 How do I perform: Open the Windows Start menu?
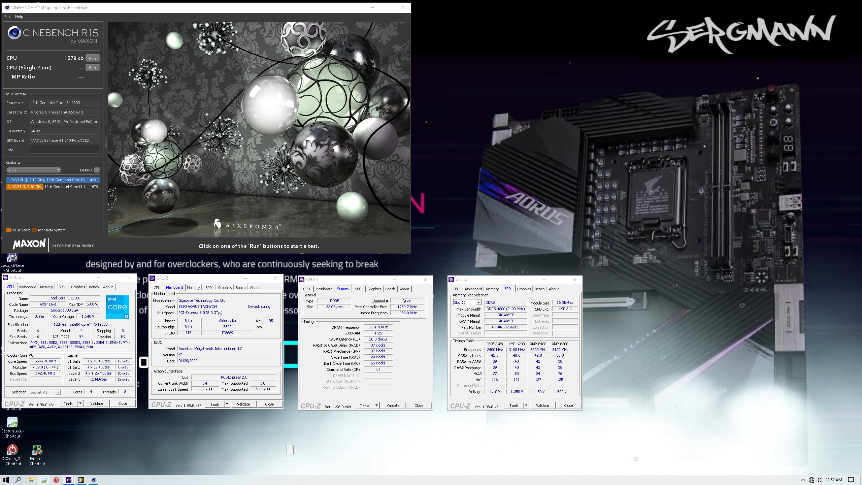[x=6, y=480]
